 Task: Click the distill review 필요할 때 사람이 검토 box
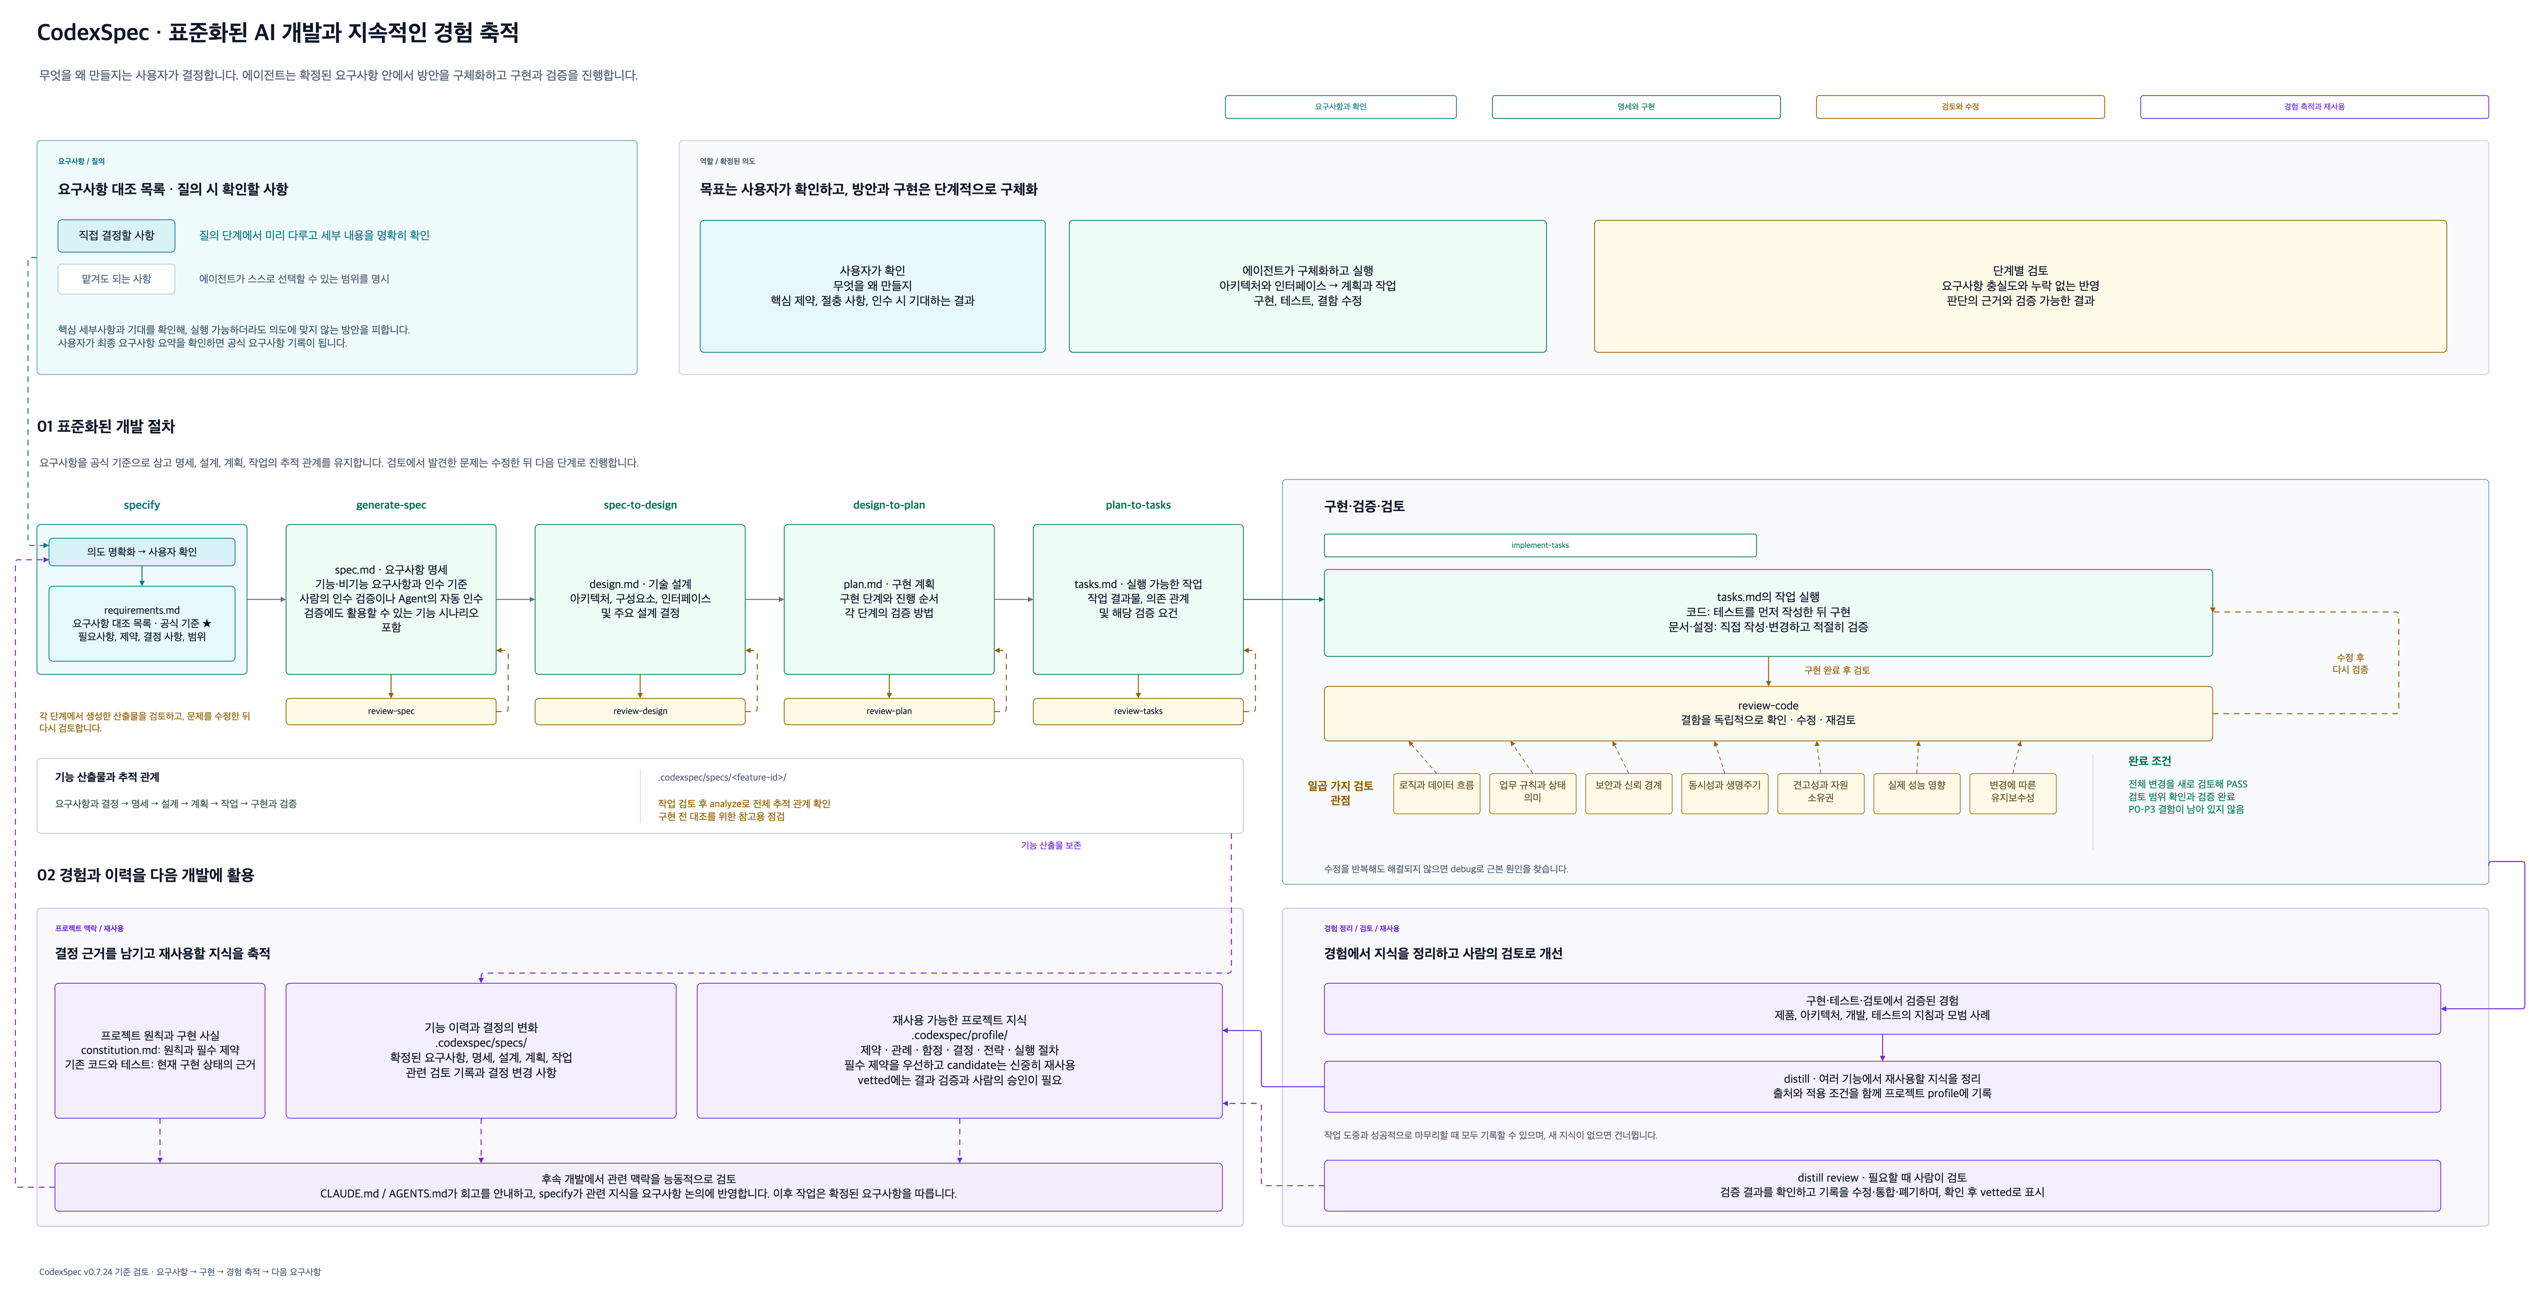pyautogui.click(x=1882, y=1186)
